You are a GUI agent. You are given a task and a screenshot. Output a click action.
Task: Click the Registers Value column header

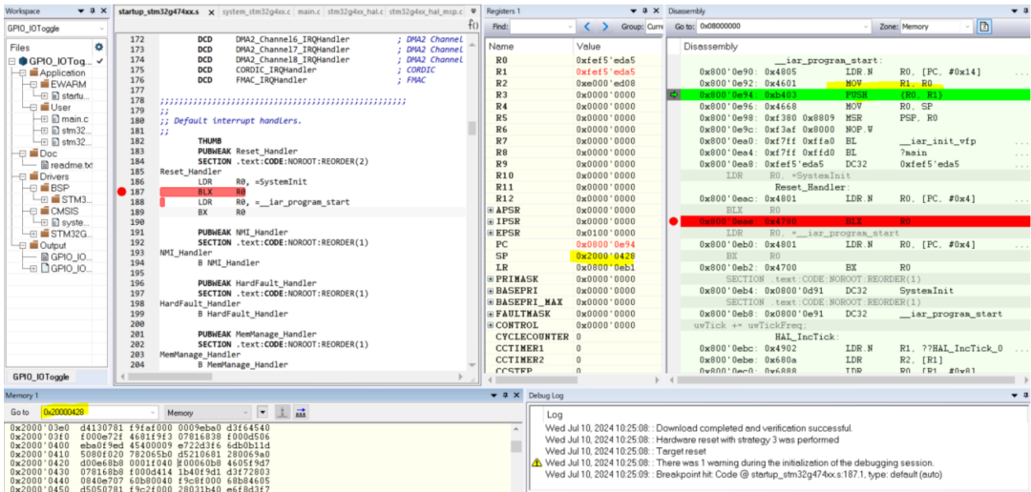[x=617, y=47]
